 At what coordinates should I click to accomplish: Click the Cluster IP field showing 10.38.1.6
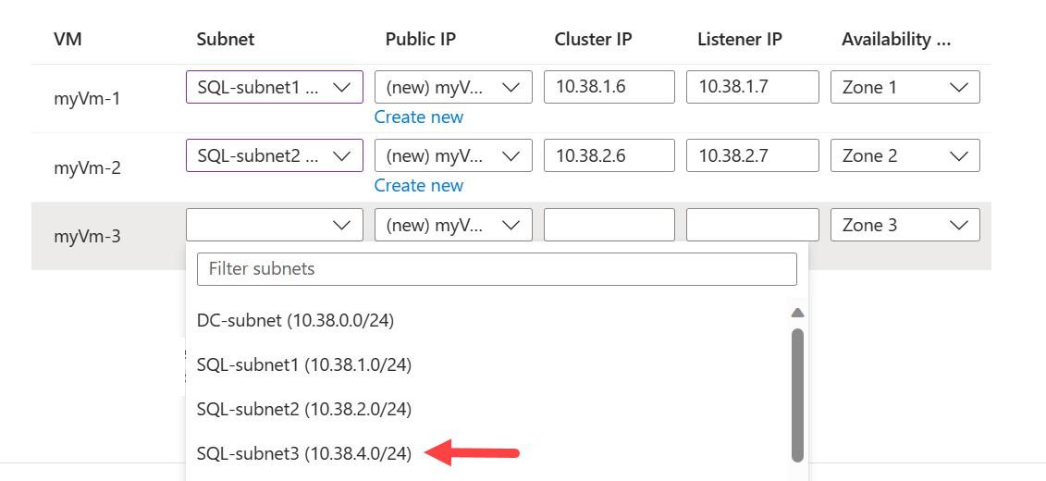click(609, 87)
